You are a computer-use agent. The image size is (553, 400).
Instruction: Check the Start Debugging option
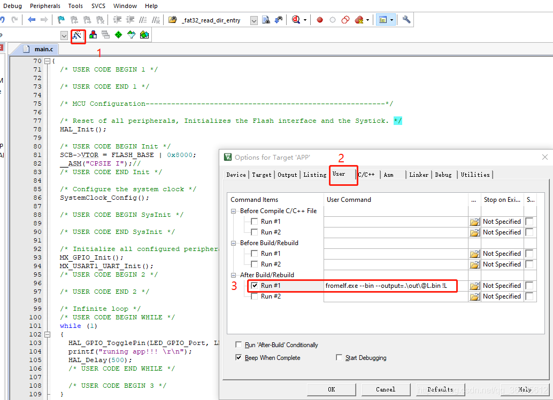pyautogui.click(x=339, y=357)
